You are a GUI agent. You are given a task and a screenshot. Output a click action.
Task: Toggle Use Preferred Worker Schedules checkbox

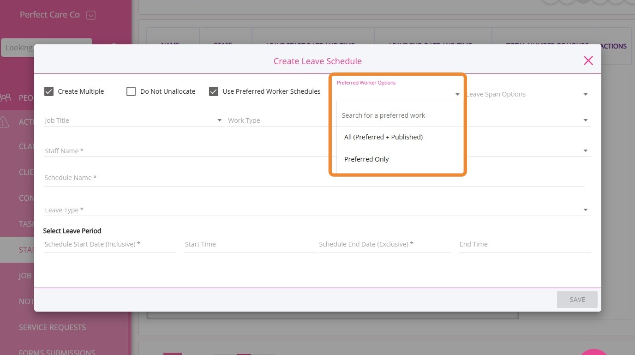214,91
